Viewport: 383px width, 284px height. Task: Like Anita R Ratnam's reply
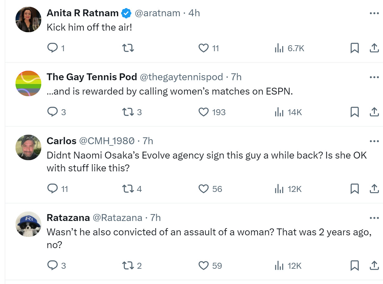pos(204,48)
